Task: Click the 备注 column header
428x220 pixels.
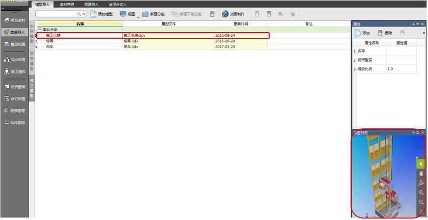Action: click(309, 24)
